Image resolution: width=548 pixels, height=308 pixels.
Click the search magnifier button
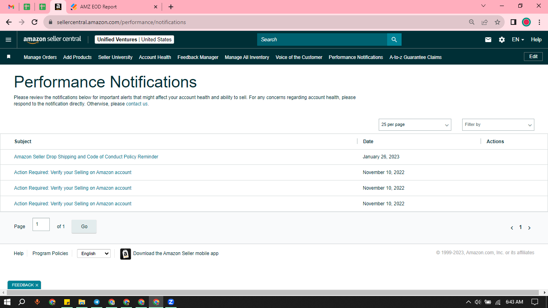394,39
